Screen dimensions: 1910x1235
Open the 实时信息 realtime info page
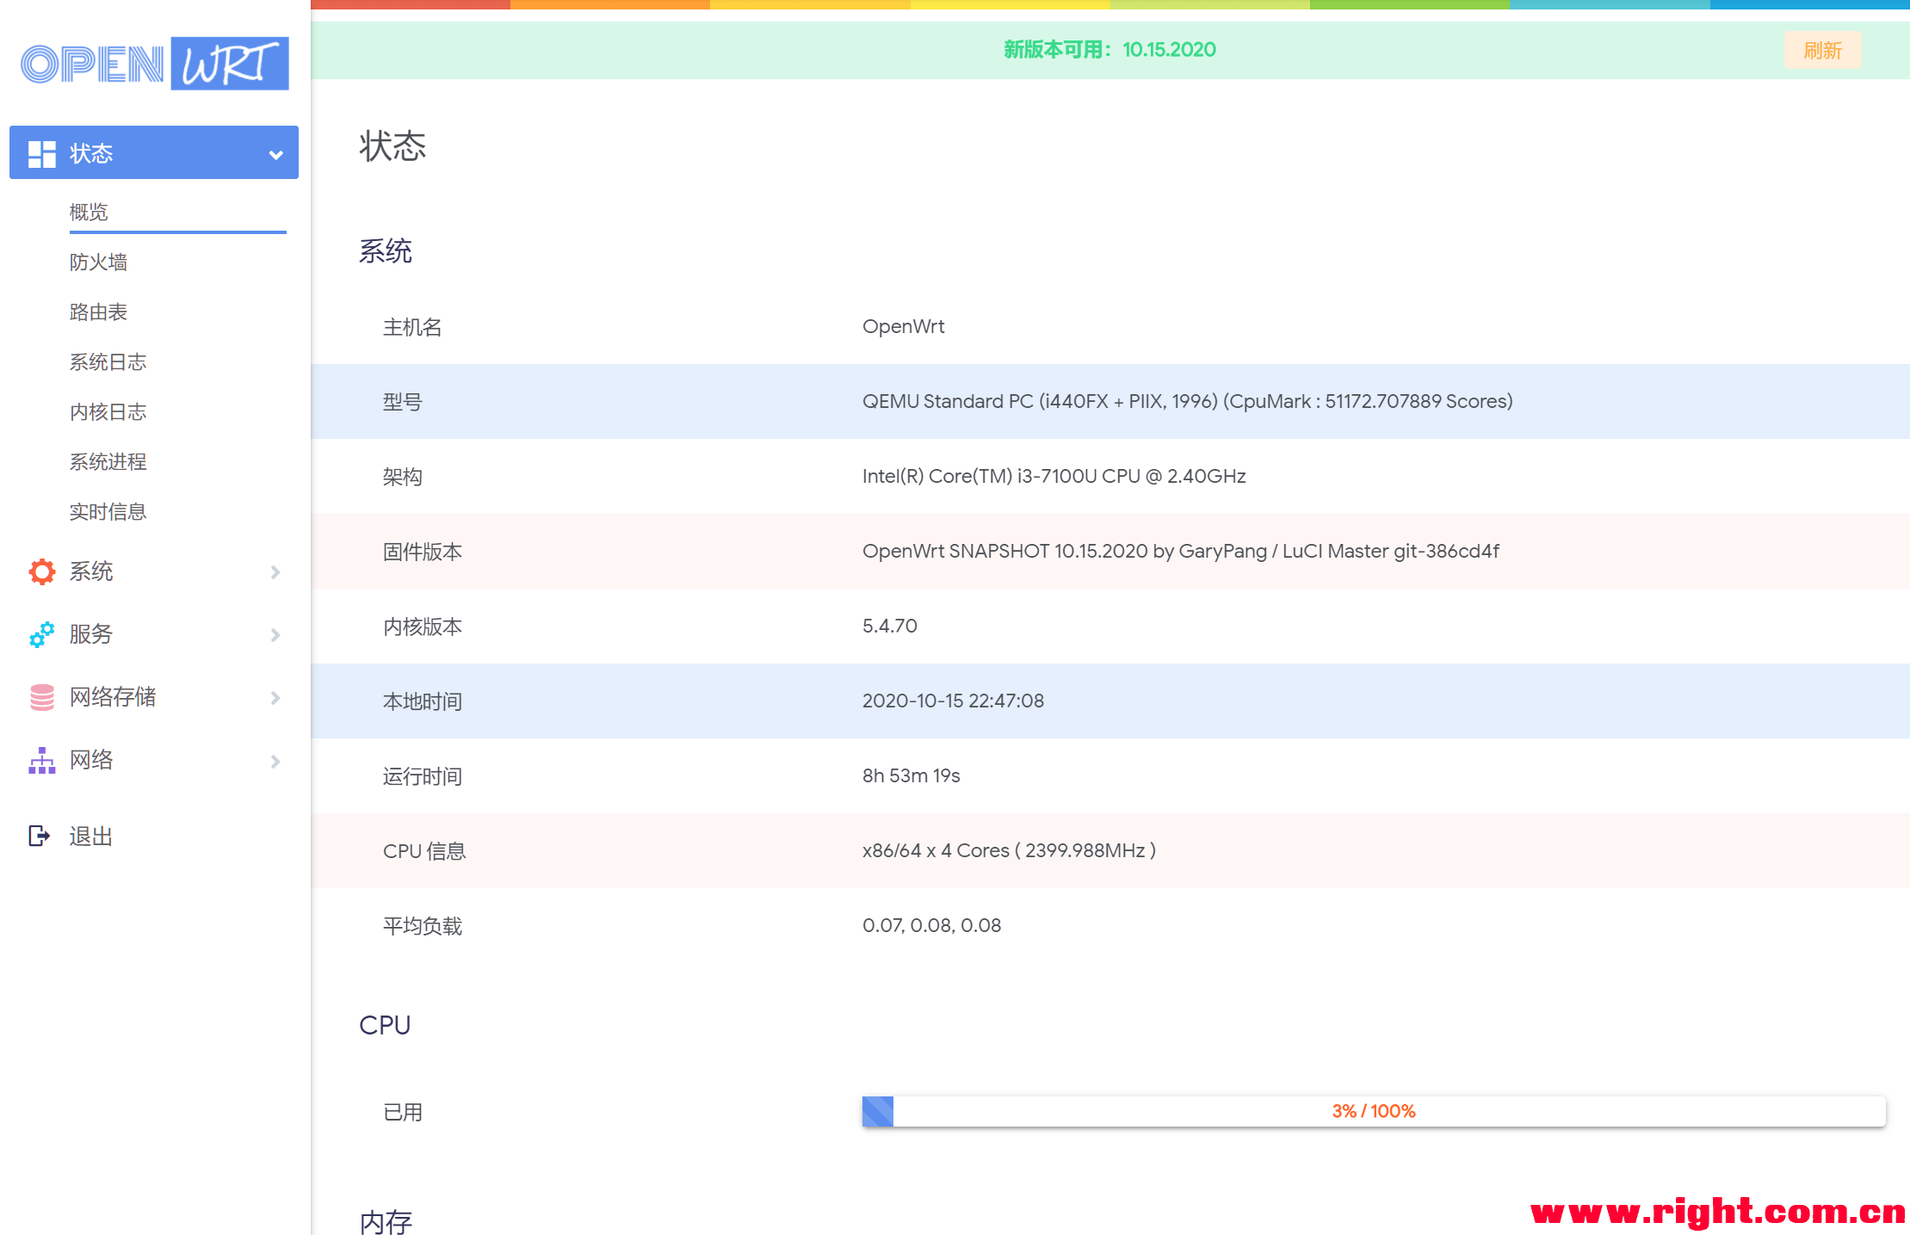108,511
